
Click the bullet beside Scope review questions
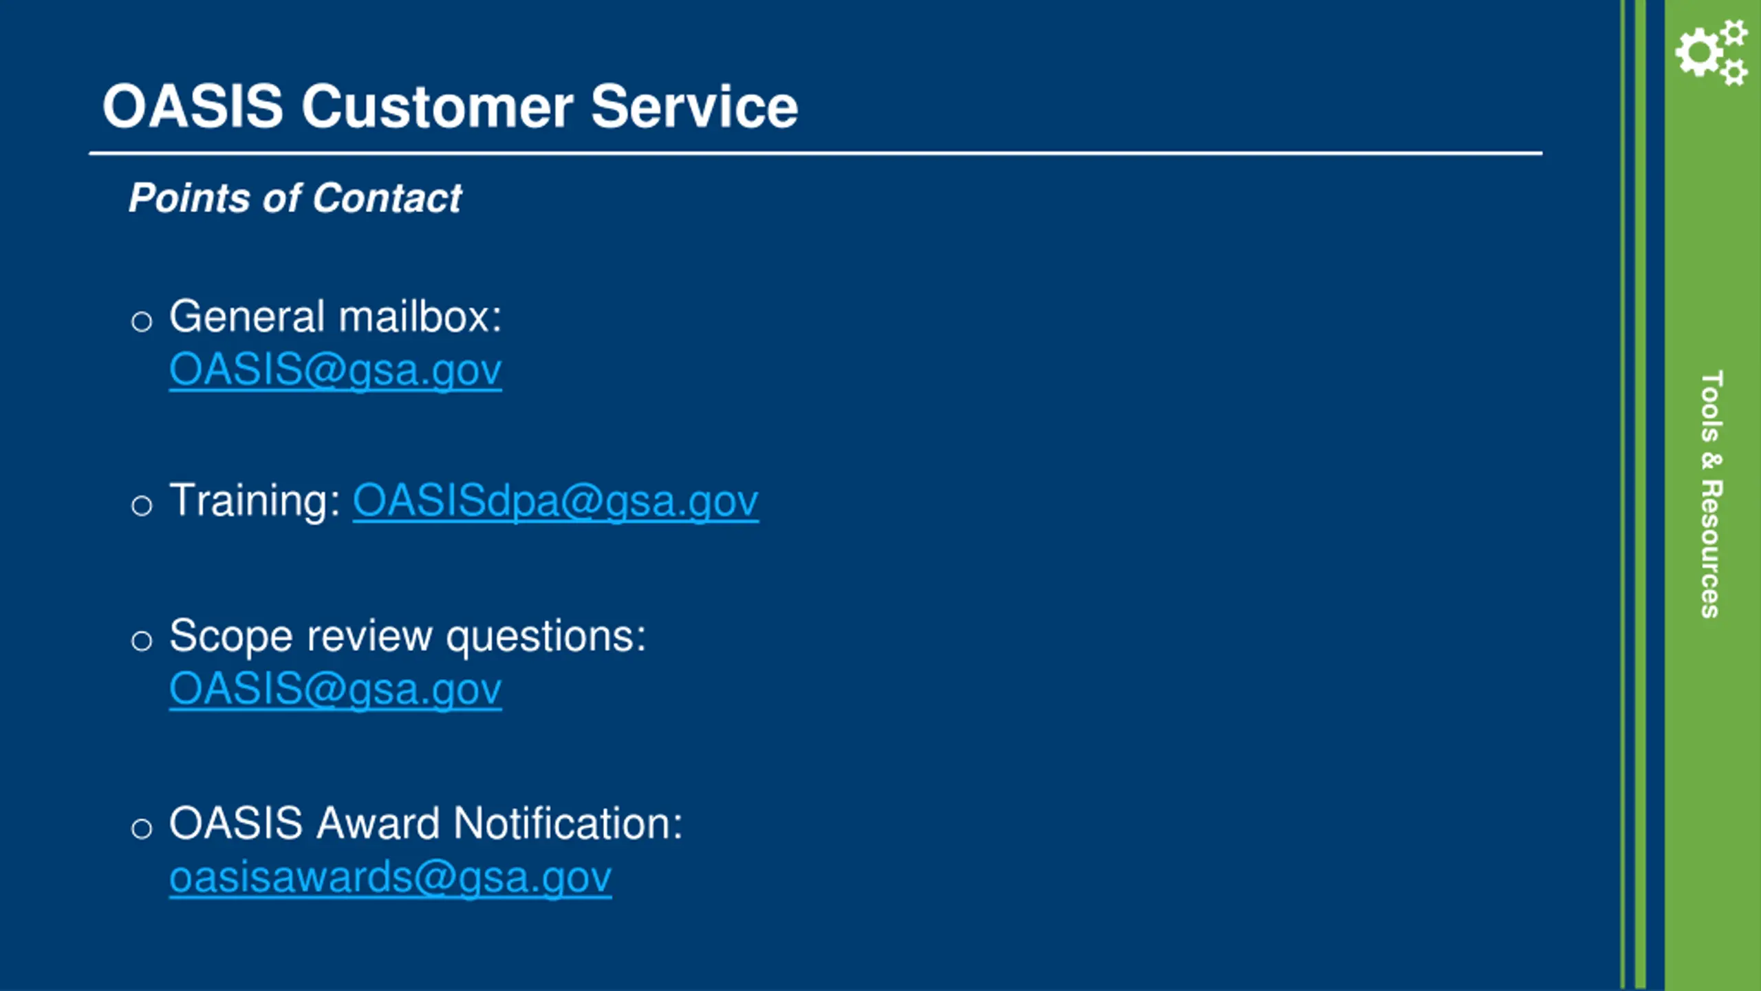click(141, 641)
